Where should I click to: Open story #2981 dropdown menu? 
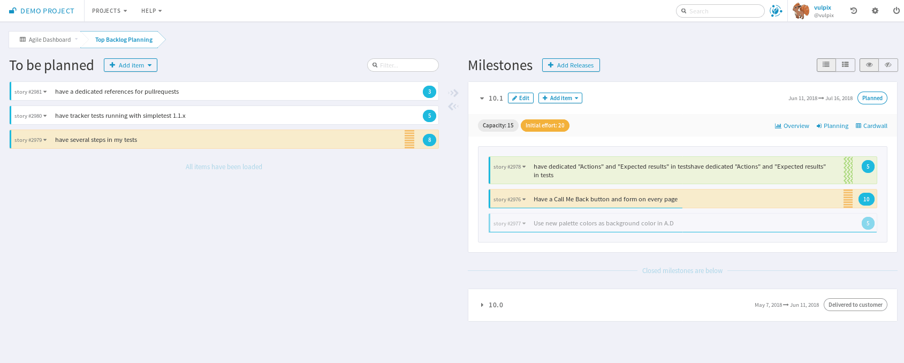coord(31,92)
